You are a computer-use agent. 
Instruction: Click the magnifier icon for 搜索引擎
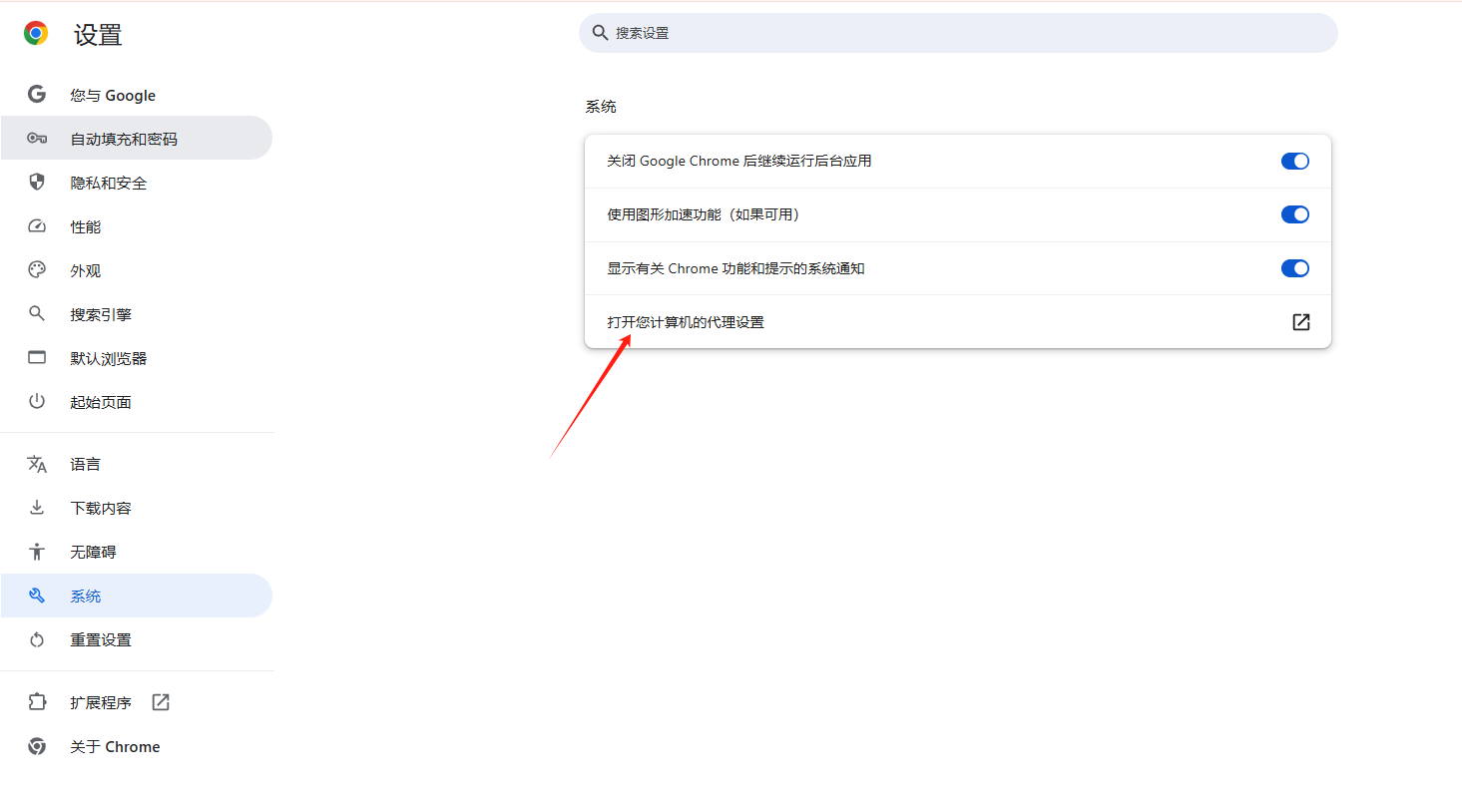37,314
